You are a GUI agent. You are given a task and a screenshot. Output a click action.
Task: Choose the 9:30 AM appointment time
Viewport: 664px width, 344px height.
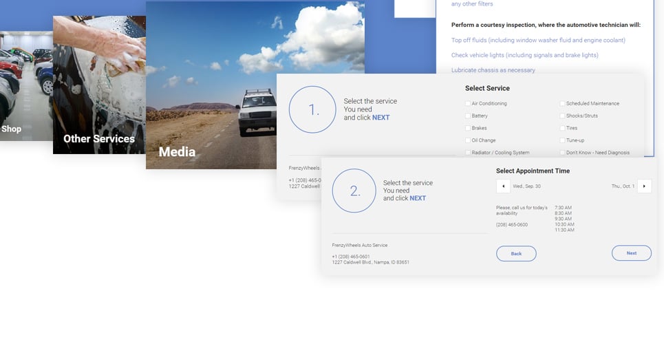pos(564,219)
